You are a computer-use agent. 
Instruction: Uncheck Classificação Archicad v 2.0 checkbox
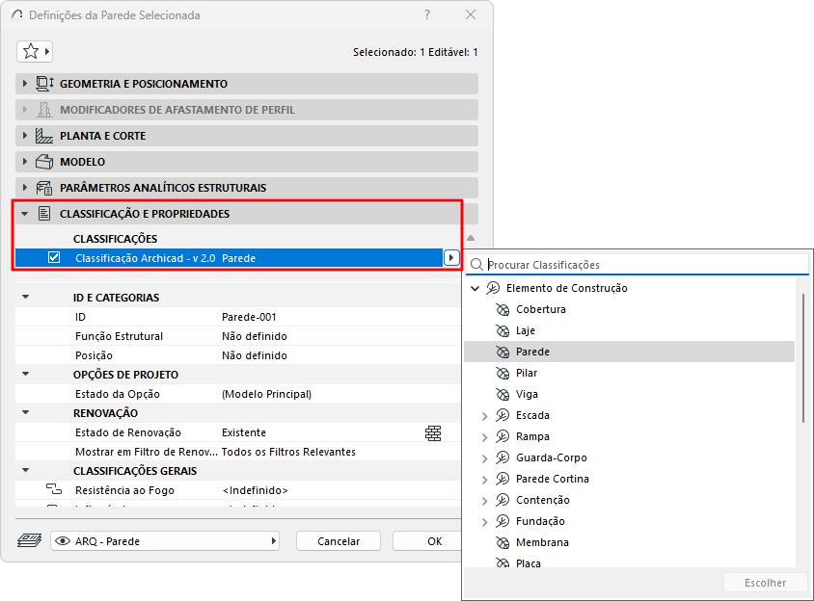coord(54,257)
